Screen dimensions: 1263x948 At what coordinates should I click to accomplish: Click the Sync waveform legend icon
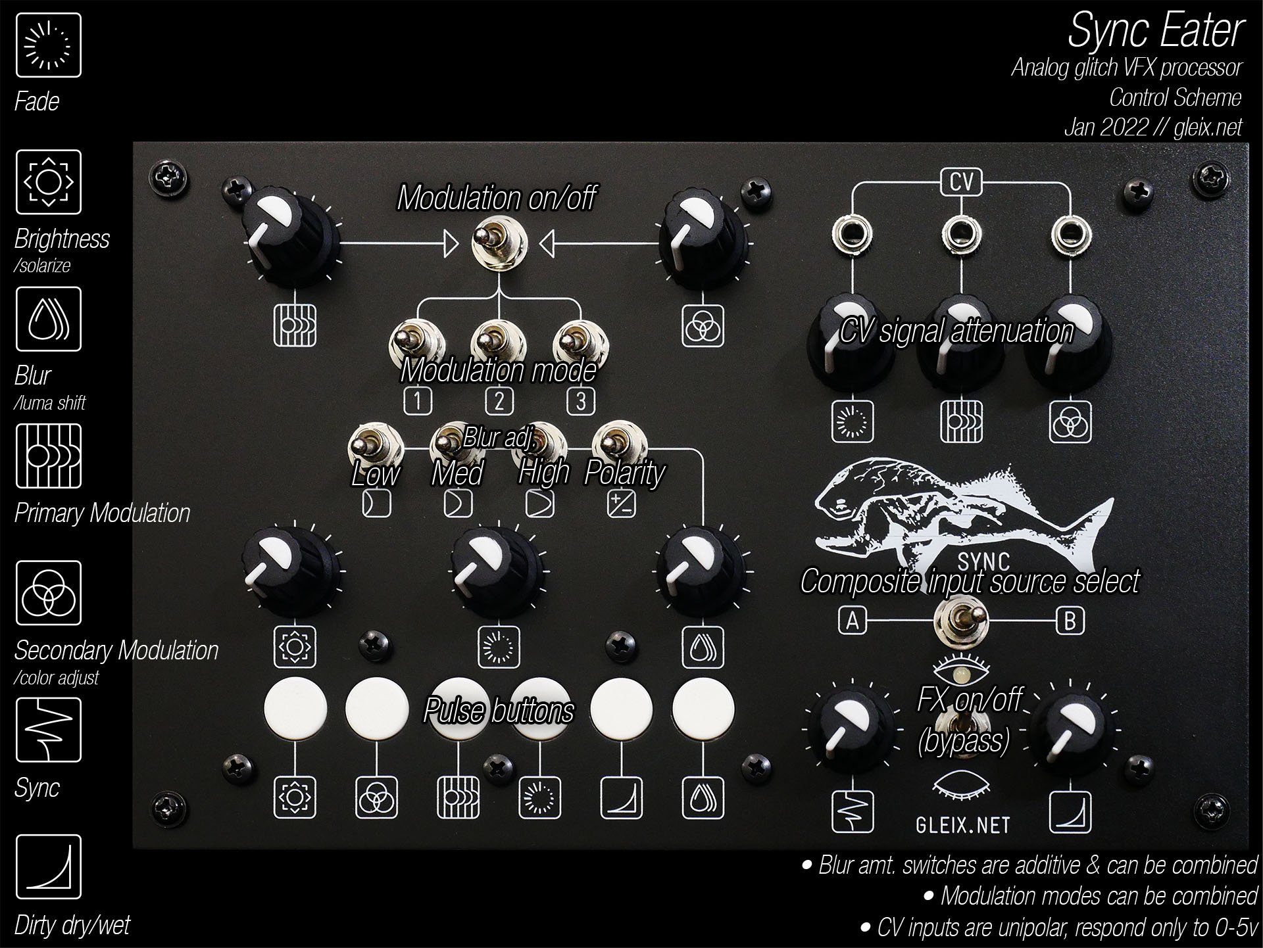tap(49, 730)
